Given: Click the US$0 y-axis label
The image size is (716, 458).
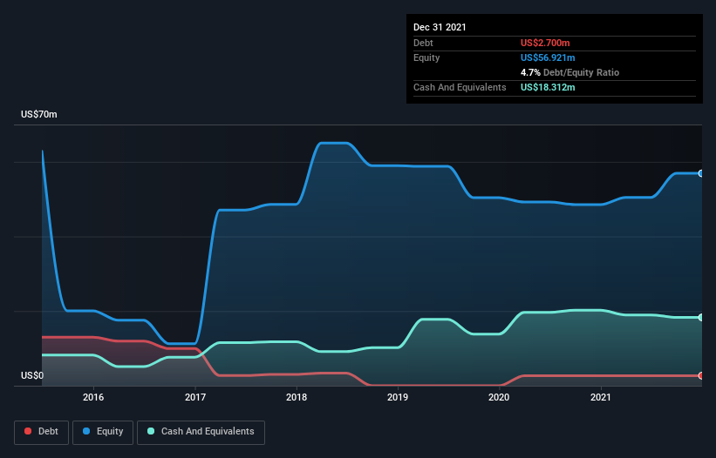Looking at the screenshot, I should click(32, 375).
